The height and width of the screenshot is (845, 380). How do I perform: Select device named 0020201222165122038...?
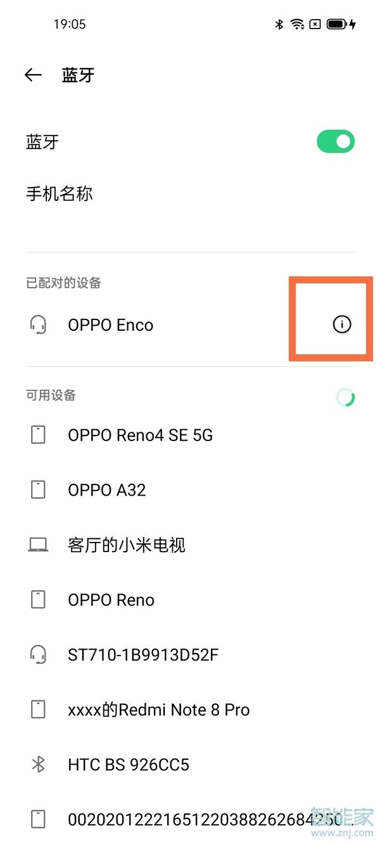(x=190, y=819)
